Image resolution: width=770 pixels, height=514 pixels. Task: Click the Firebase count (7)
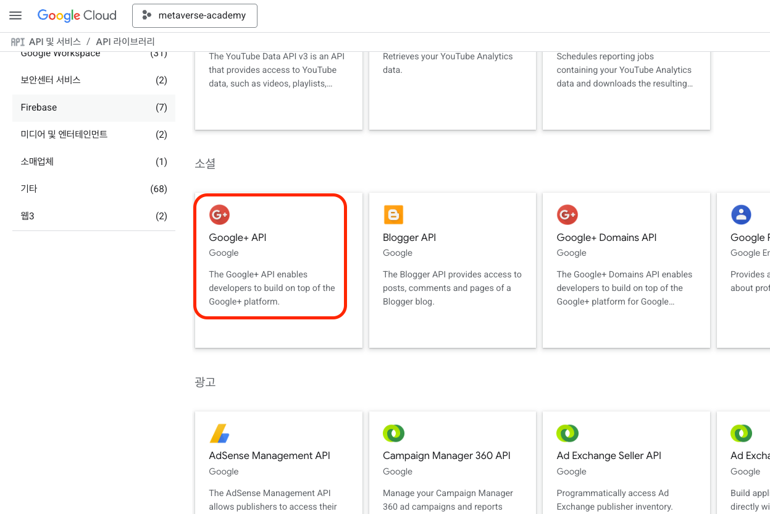tap(161, 107)
